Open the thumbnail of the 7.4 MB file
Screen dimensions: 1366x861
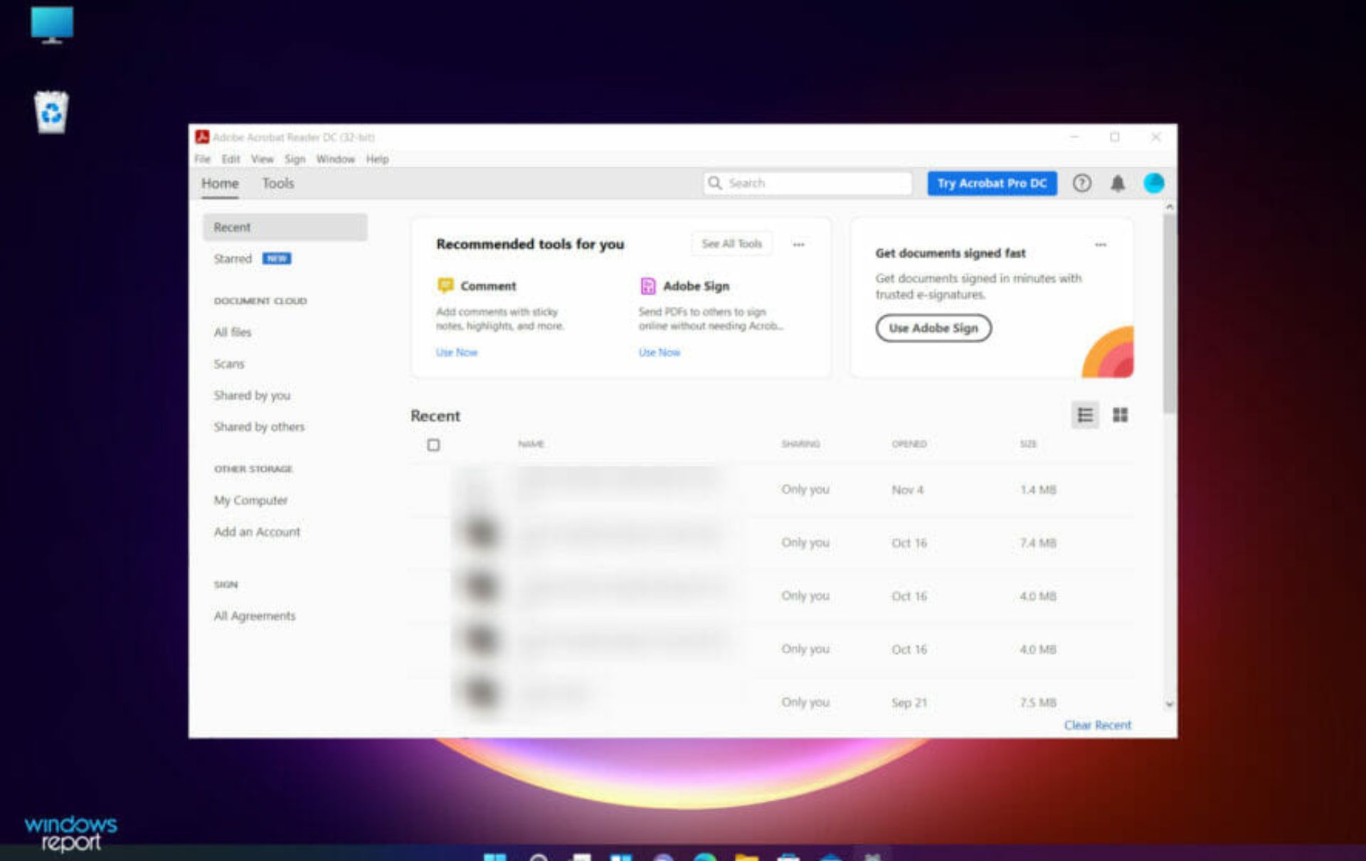click(480, 533)
